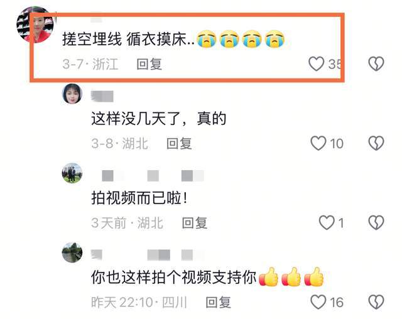Tap the comment text 你也这样拍个视频支持你

coord(174,277)
